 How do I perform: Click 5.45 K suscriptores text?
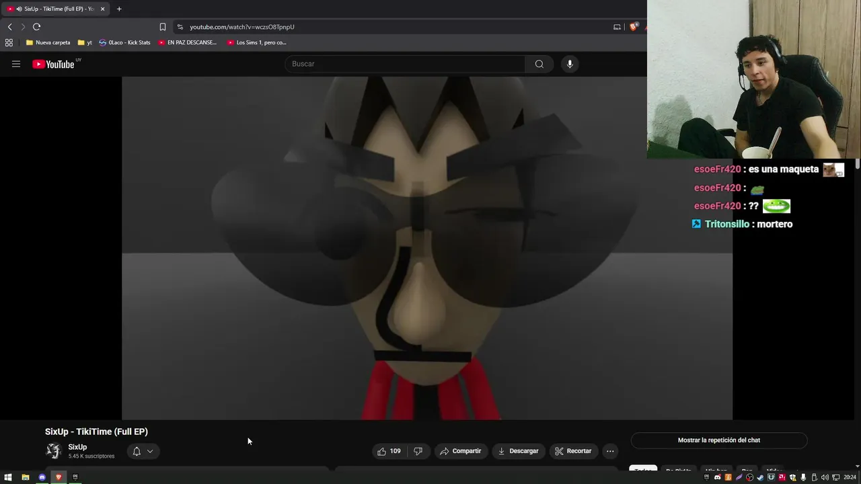coord(91,456)
